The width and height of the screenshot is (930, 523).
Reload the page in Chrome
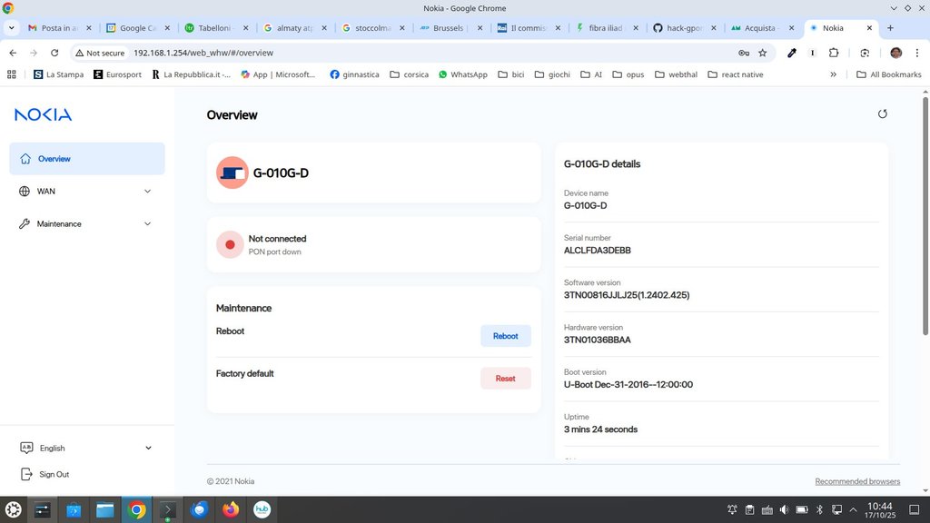(x=54, y=53)
